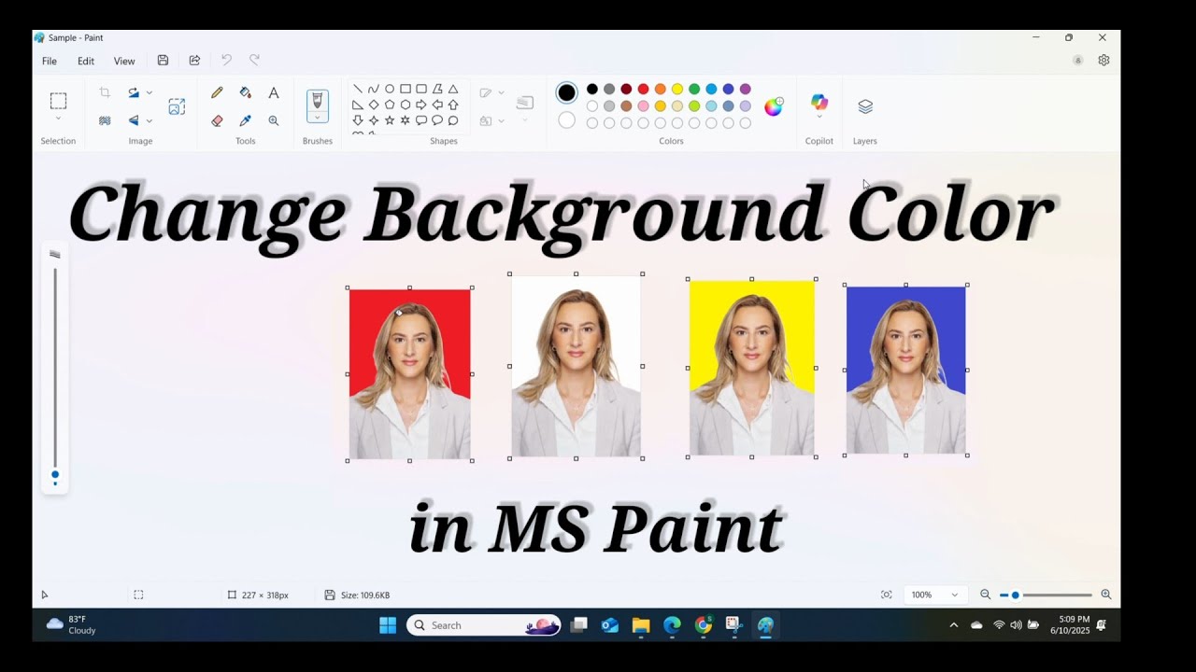This screenshot has height=672, width=1196.
Task: Open Microsoft Edge from taskbar
Action: (672, 625)
